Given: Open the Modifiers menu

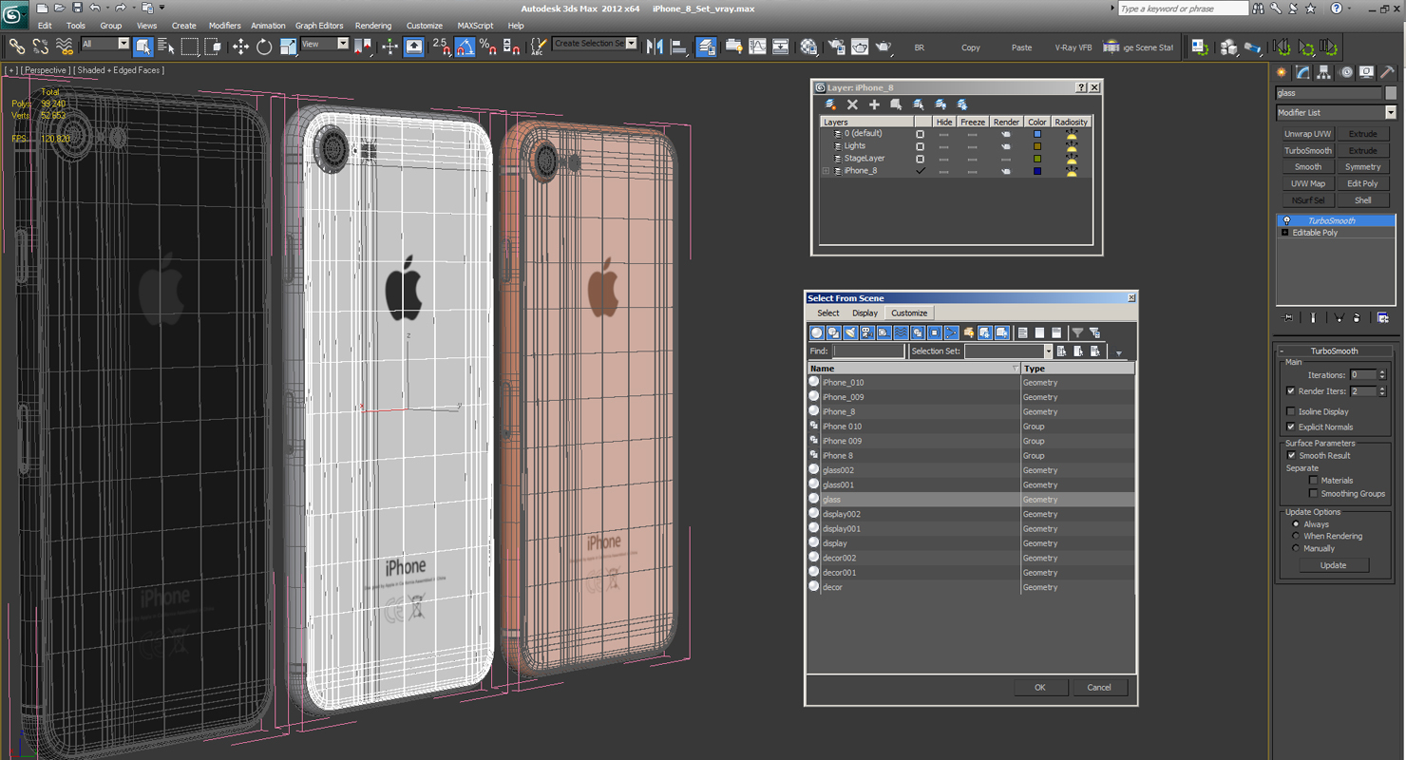Looking at the screenshot, I should pos(224,26).
